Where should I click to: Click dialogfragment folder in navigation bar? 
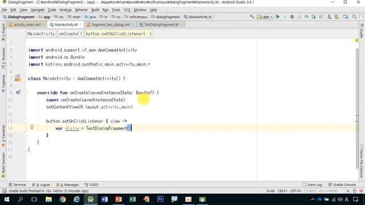click(x=165, y=17)
